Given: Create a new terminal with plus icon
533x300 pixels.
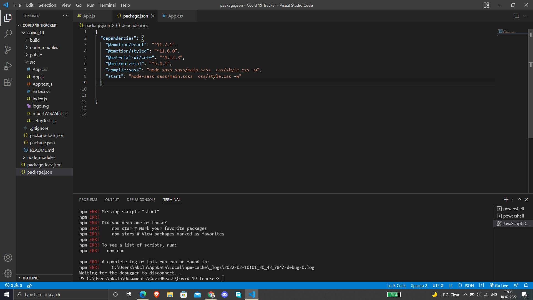Looking at the screenshot, I should click(x=506, y=199).
